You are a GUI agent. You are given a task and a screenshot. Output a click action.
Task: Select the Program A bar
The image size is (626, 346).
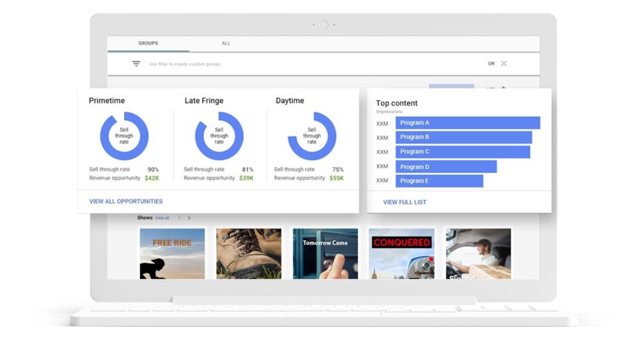(467, 123)
